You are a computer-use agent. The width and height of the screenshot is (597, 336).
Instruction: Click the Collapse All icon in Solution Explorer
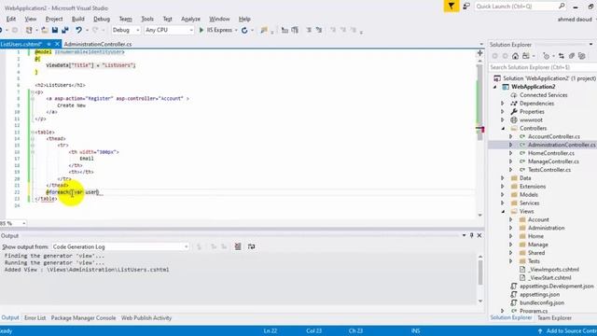tap(572, 56)
